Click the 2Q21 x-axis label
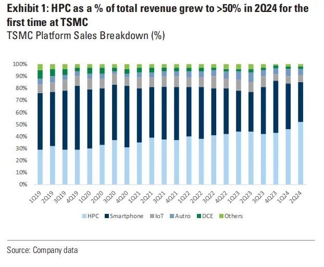 click(x=147, y=197)
